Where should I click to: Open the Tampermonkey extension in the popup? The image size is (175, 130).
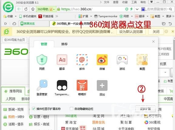pos(62,85)
